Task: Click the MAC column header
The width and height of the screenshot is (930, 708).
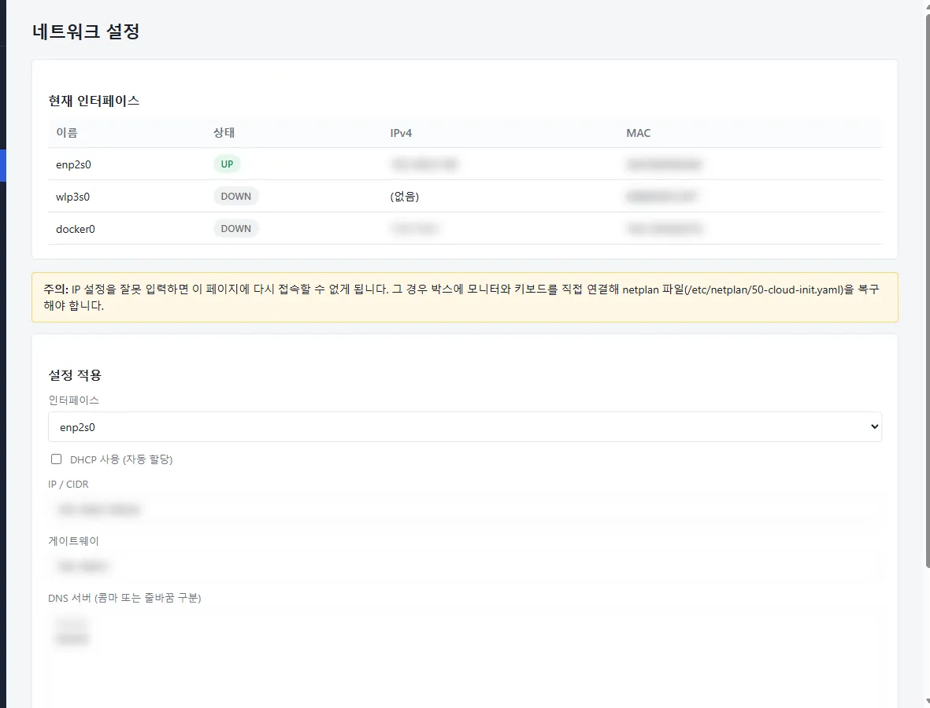Action: pyautogui.click(x=638, y=133)
